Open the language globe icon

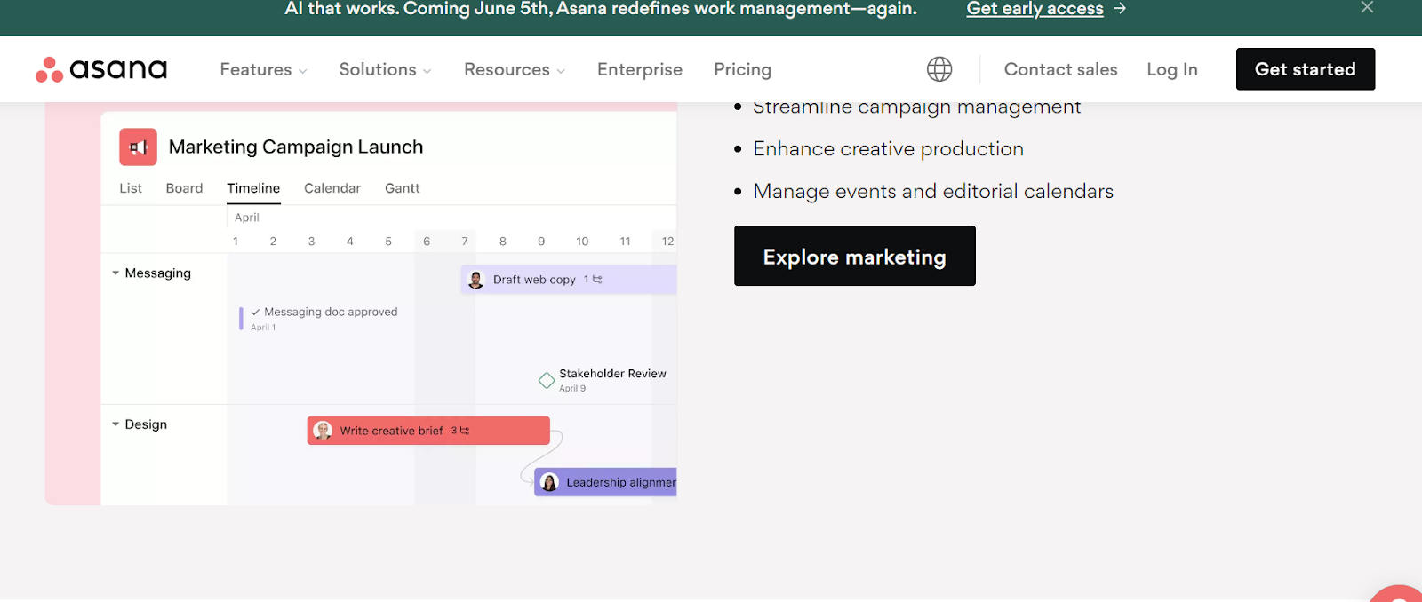coord(939,69)
